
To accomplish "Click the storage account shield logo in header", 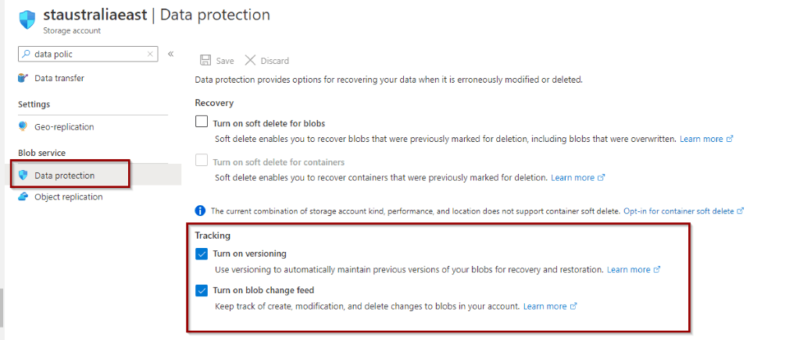I will [27, 19].
